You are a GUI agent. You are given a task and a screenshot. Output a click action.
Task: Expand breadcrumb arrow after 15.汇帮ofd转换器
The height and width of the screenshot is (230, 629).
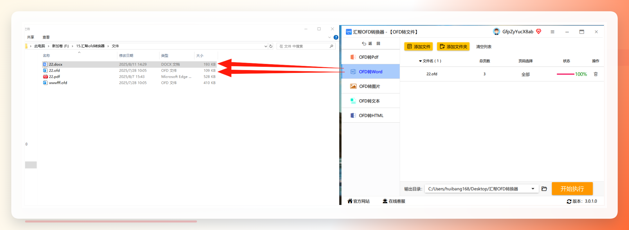(108, 46)
